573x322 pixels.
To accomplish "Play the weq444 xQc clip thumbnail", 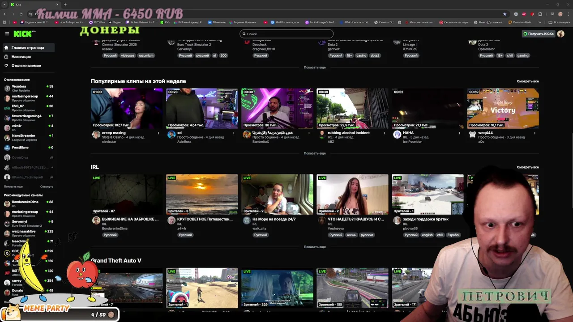I will [503, 108].
